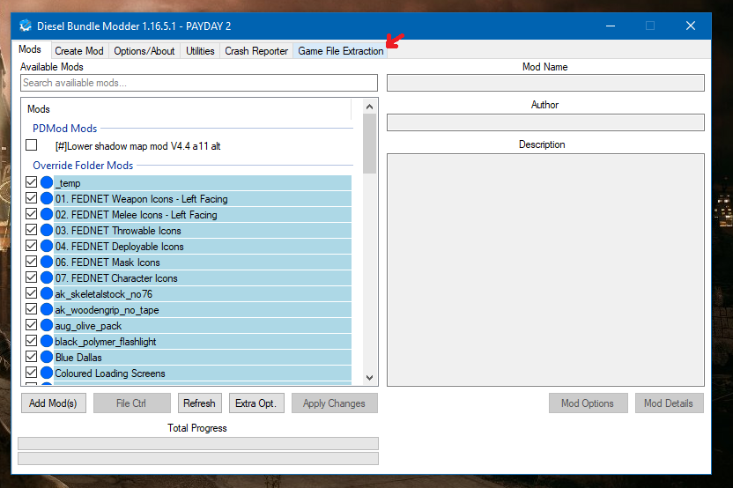Enable the Lower shadow map mod checkbox

(x=32, y=145)
